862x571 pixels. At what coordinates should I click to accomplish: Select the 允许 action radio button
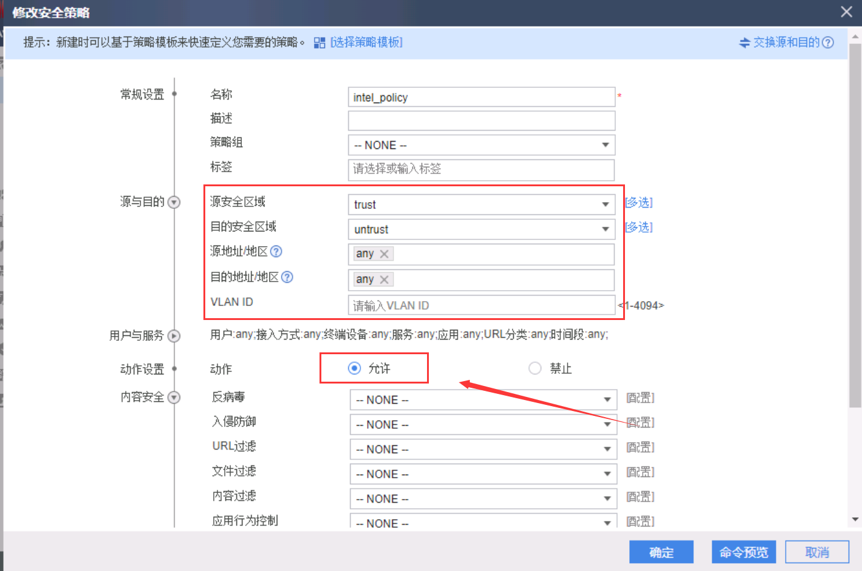(354, 368)
